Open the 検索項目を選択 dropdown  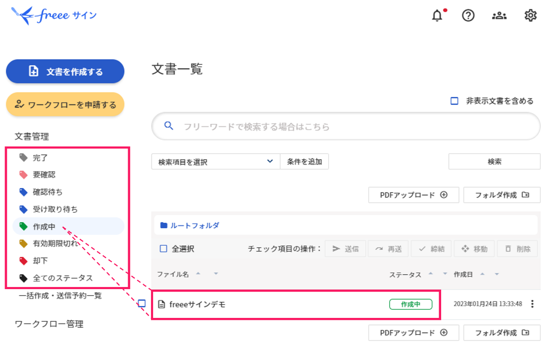point(216,162)
